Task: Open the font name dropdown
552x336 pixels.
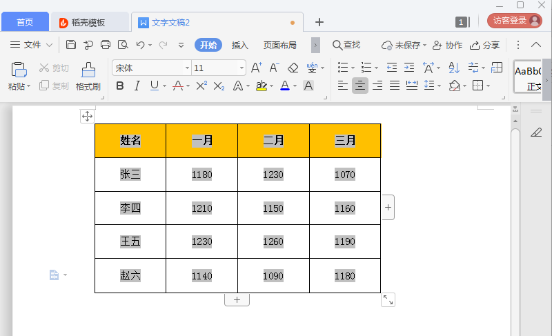Action: click(187, 68)
